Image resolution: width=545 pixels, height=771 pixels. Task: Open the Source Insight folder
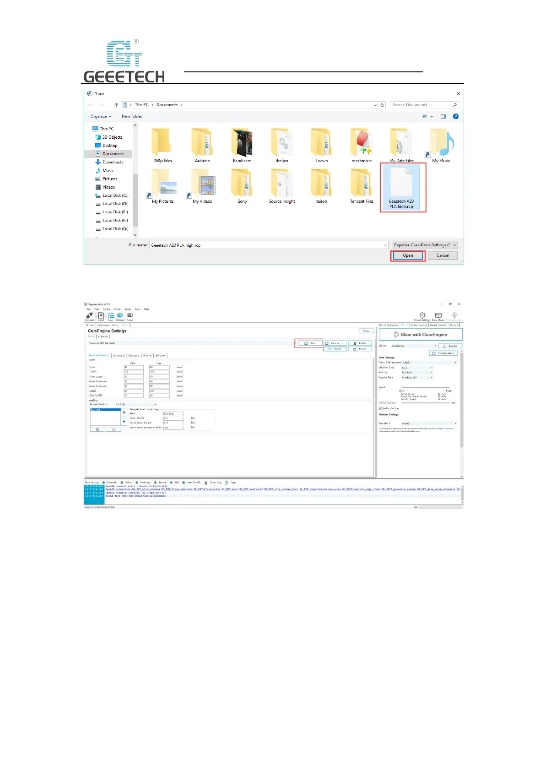point(282,186)
